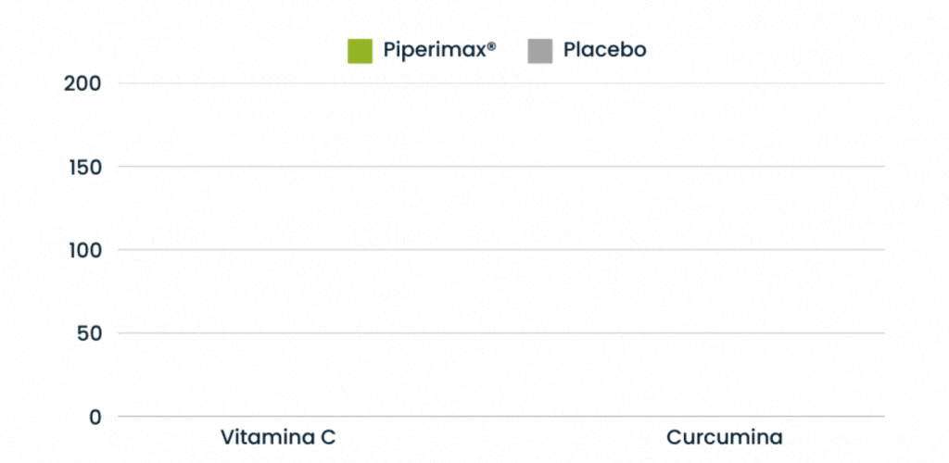The height and width of the screenshot is (463, 949).
Task: Click the registered trademark symbol after Piperimax
Action: coord(491,46)
